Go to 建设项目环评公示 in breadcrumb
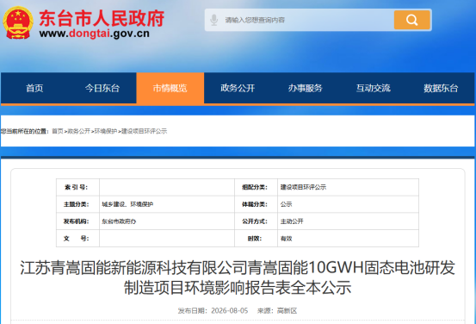The width and height of the screenshot is (476, 324). [145, 131]
